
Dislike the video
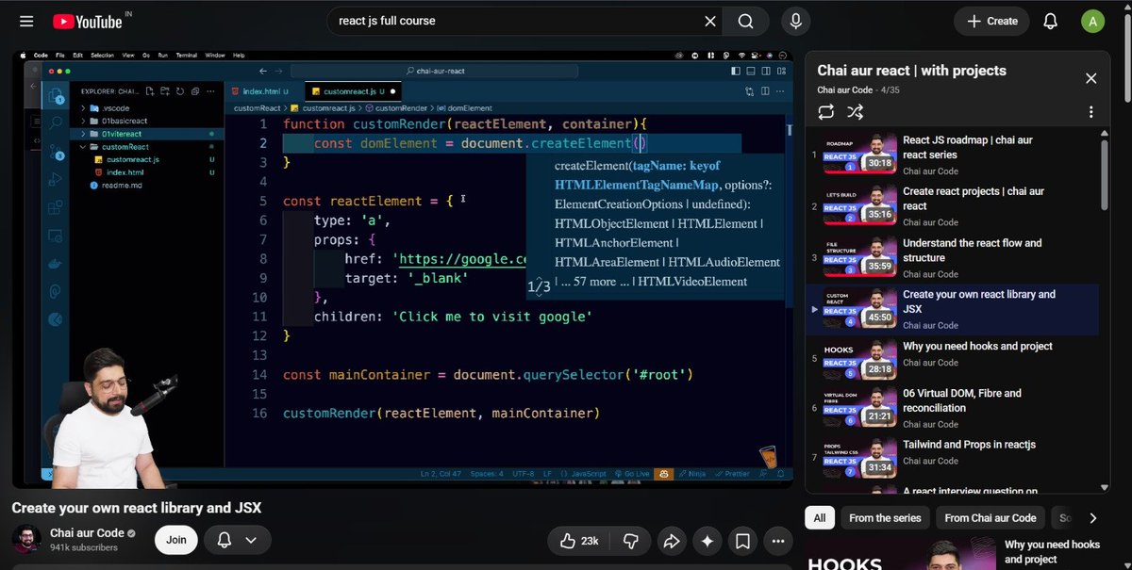pos(631,541)
